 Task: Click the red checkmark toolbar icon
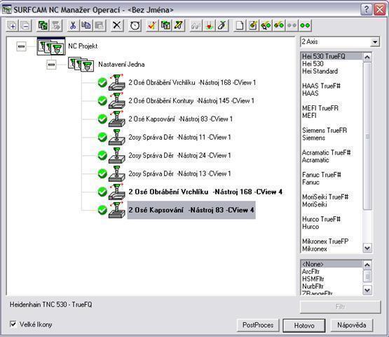click(x=152, y=25)
